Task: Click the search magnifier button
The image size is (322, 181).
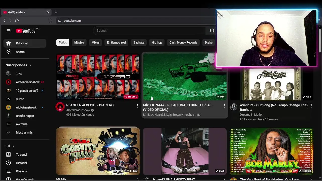Action: [x=212, y=31]
